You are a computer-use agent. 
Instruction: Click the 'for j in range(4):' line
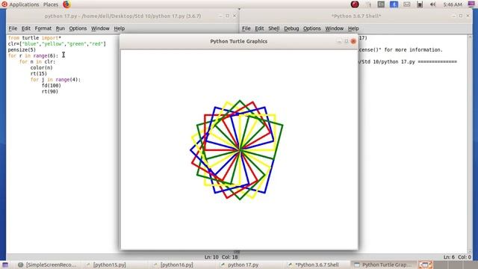55,80
